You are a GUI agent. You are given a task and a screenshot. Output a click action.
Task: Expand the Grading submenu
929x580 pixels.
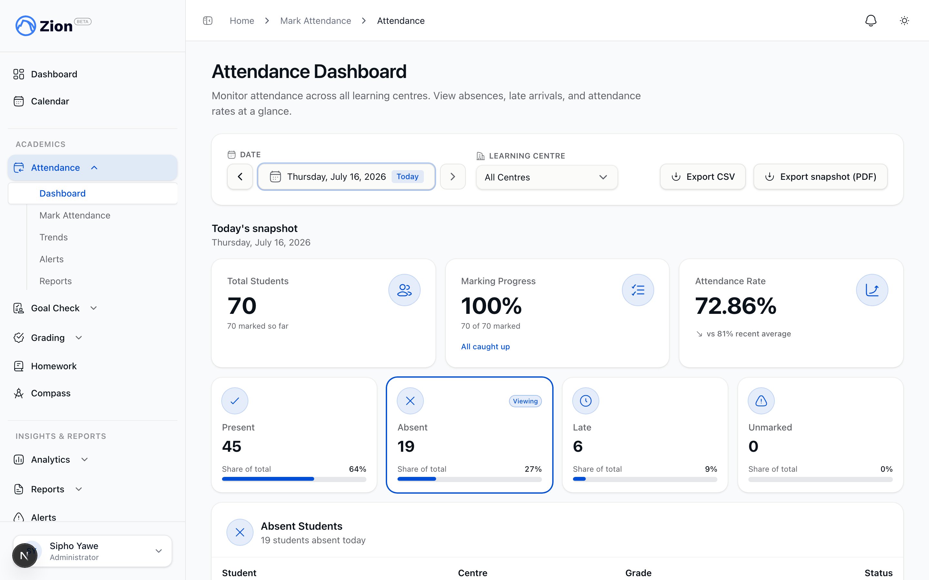[79, 338]
